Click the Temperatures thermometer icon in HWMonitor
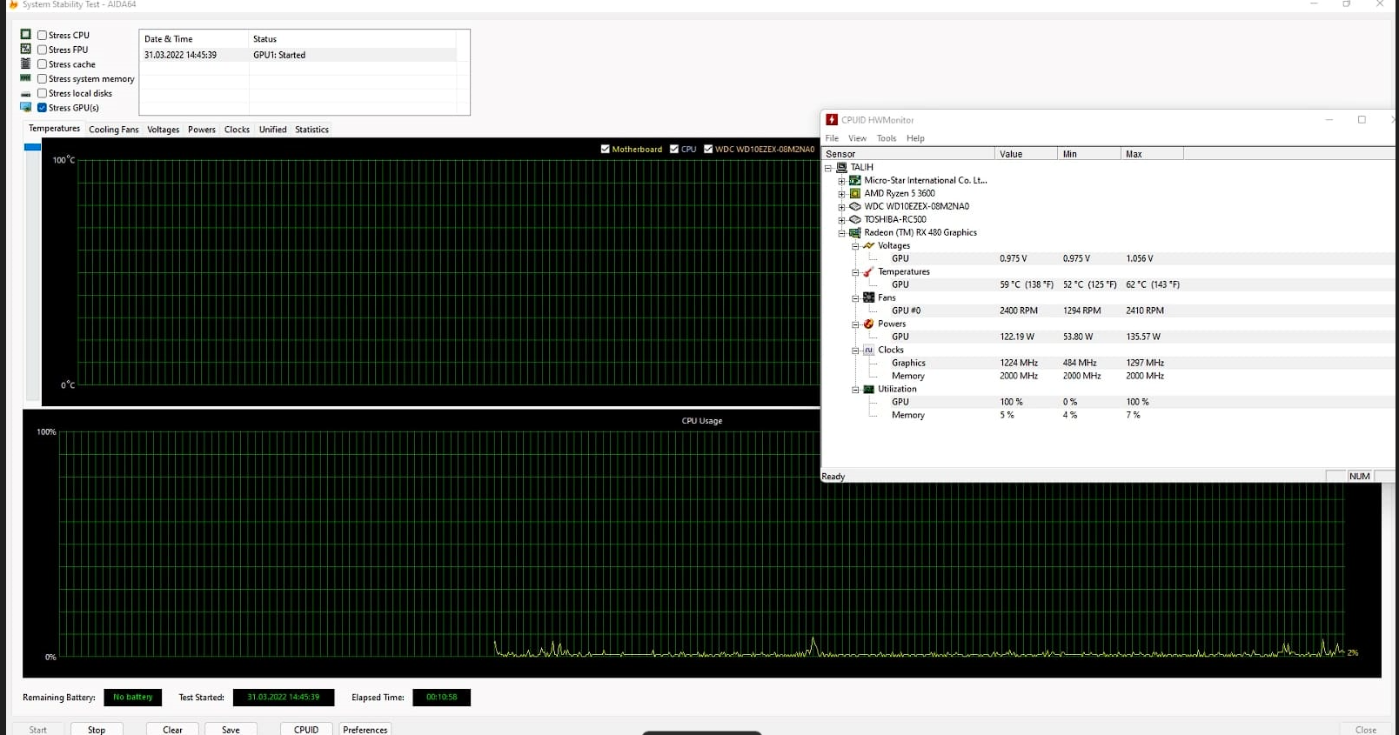 pyautogui.click(x=868, y=271)
